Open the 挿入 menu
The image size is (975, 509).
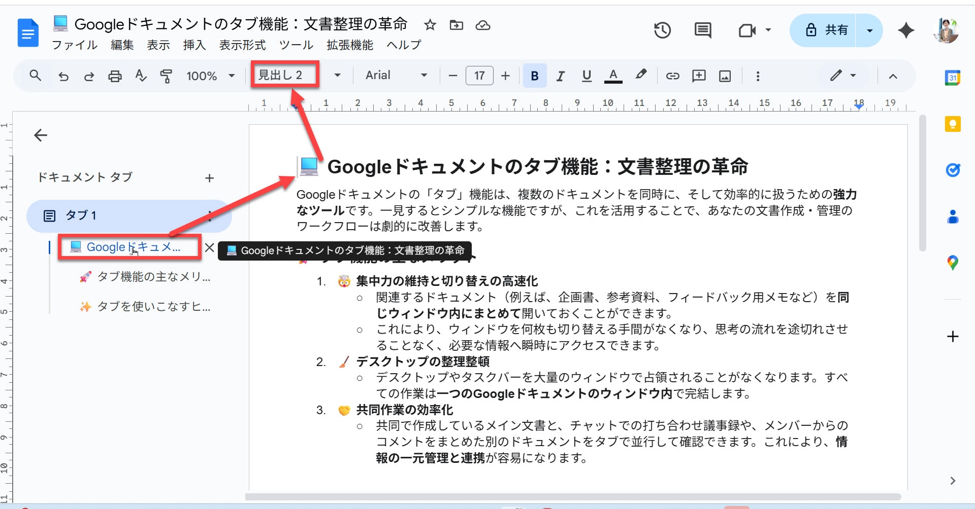[194, 45]
